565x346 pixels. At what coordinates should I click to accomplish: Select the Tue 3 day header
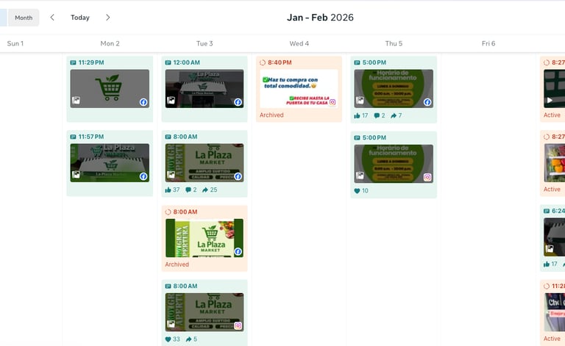pyautogui.click(x=205, y=43)
